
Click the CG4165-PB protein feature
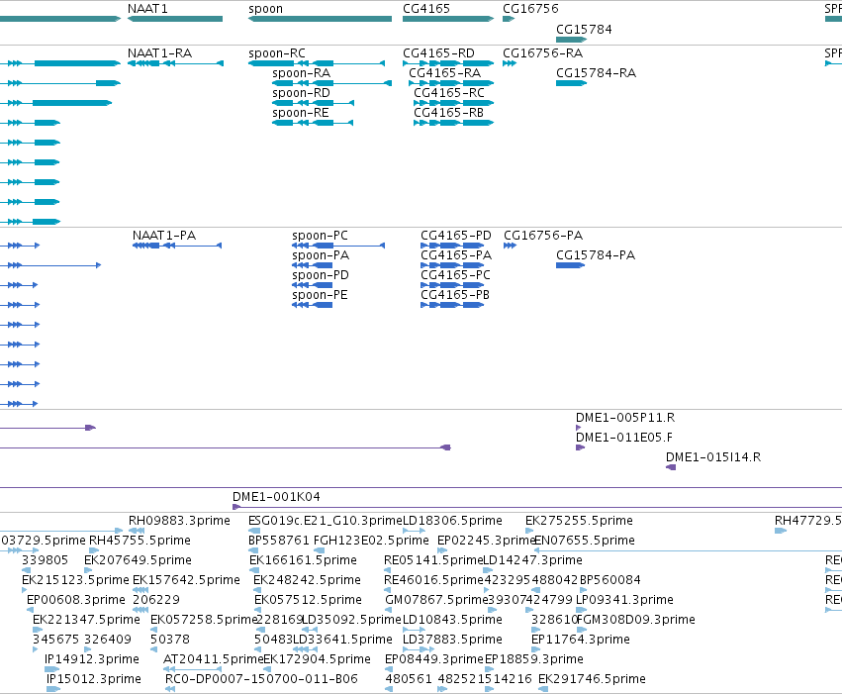[452, 305]
